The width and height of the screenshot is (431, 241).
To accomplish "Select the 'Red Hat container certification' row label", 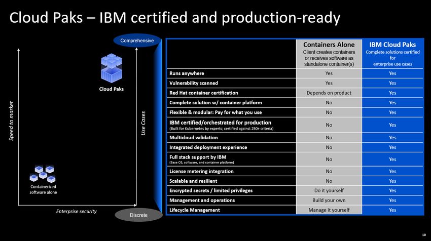I will tap(204, 93).
